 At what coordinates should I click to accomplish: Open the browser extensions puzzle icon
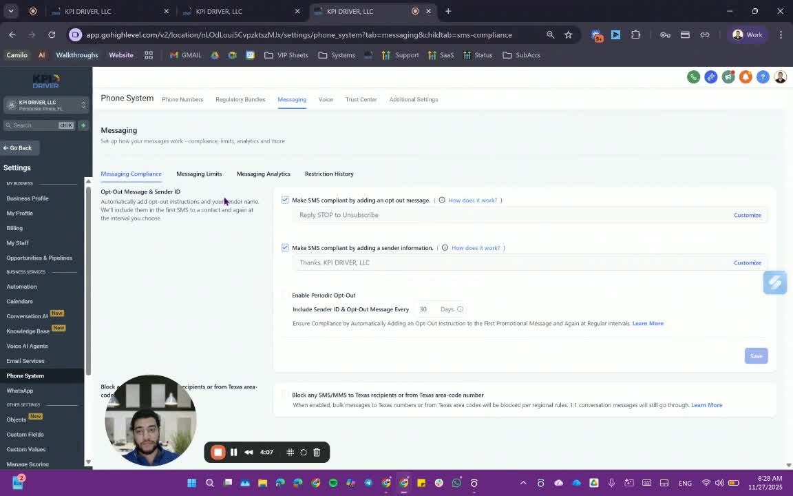click(x=636, y=34)
